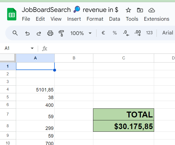175x145 pixels.
Task: Activate the paint format tool
Action: [x=61, y=33]
